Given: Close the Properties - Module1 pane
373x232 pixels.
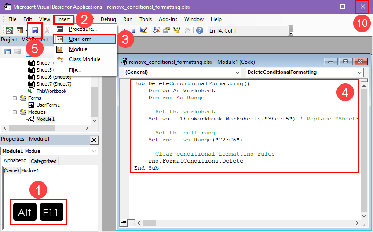Looking at the screenshot, I should (x=94, y=140).
